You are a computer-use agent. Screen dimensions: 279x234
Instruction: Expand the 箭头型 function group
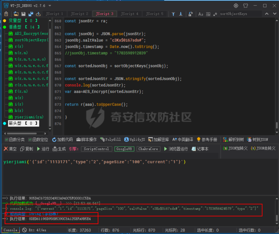[x=4, y=123]
